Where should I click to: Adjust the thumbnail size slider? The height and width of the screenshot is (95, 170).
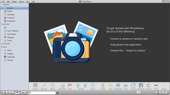(x=139, y=92)
